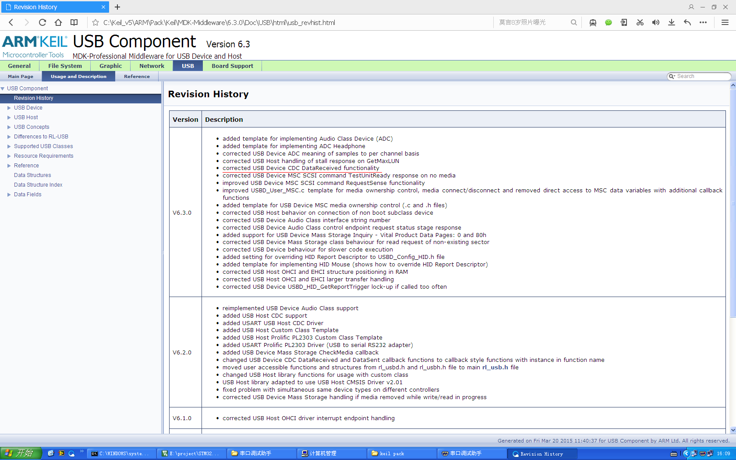736x460 pixels.
Task: Select the Board Support tab
Action: pyautogui.click(x=232, y=66)
